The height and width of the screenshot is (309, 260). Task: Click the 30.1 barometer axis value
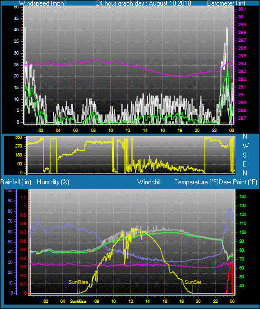click(242, 9)
